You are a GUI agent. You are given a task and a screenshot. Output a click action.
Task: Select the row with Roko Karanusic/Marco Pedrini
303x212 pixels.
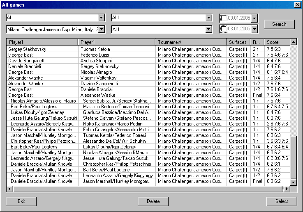(148, 124)
